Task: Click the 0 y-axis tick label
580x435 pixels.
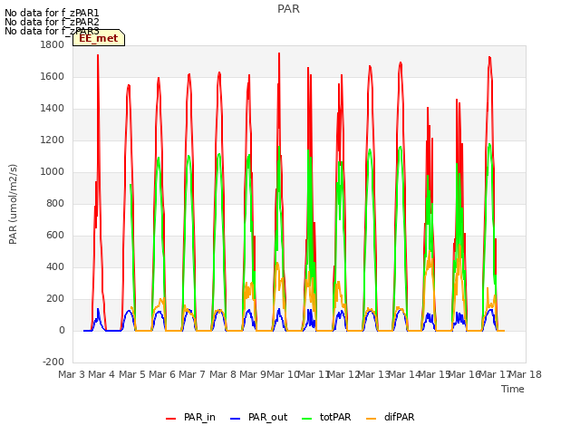Action: (x=62, y=330)
